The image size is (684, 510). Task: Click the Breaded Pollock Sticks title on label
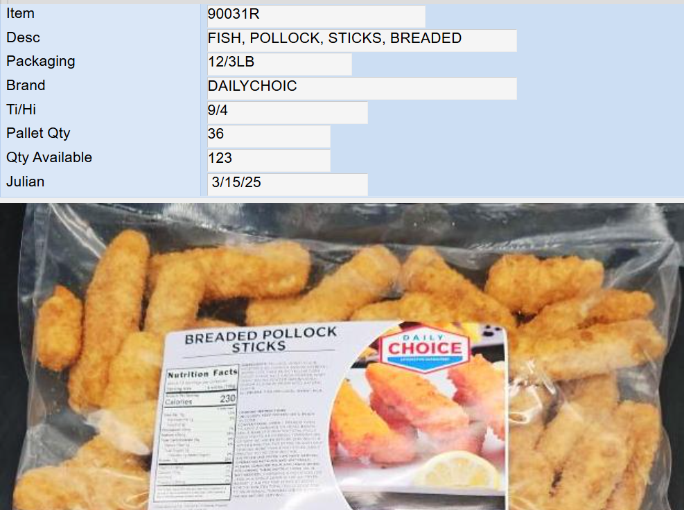(261, 340)
